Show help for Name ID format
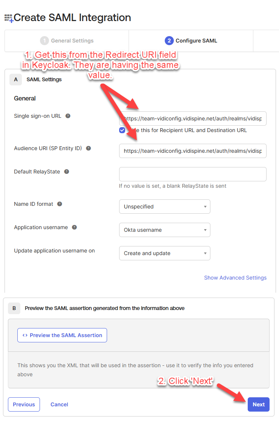279x421 pixels. [60, 204]
